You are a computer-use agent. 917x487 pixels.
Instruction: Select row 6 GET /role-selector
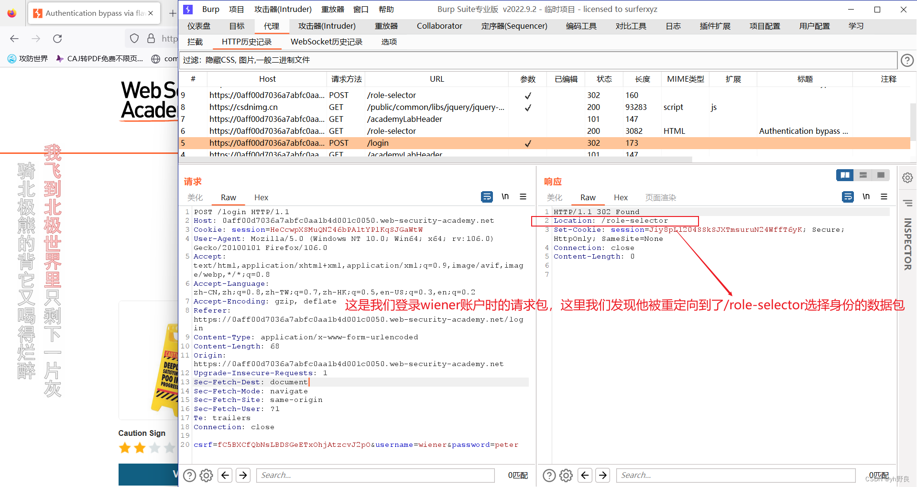point(544,131)
